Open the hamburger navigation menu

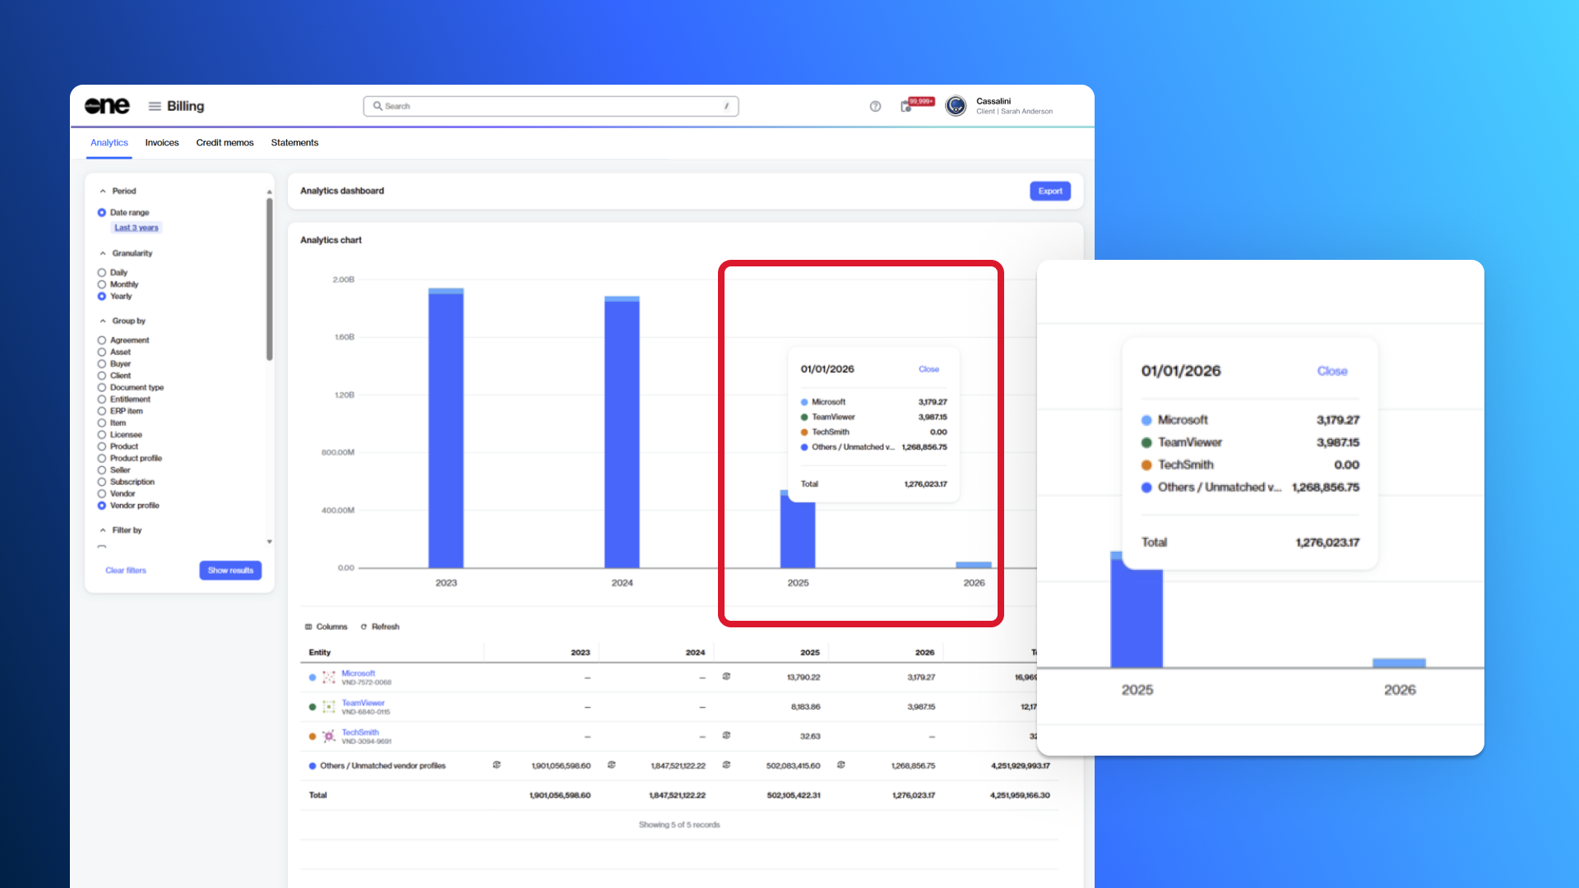pos(155,106)
